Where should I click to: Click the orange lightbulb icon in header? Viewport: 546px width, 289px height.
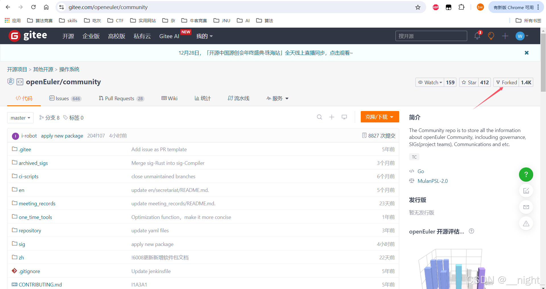(491, 36)
